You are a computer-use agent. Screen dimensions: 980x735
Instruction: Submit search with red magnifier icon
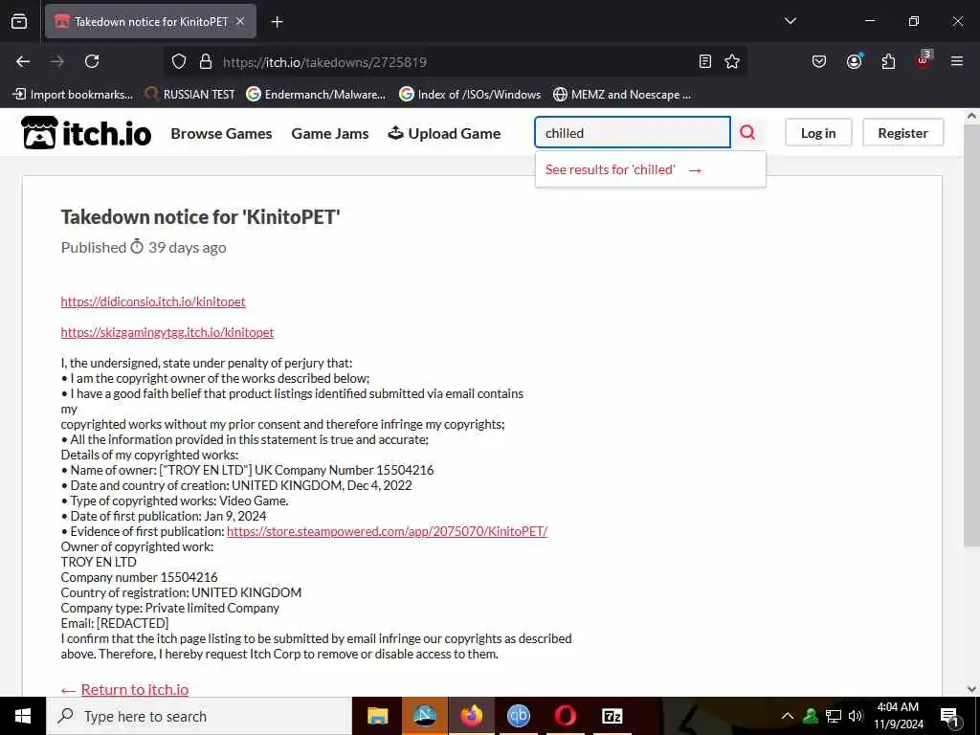pos(747,132)
